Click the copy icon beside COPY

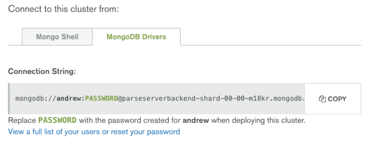[322, 99]
